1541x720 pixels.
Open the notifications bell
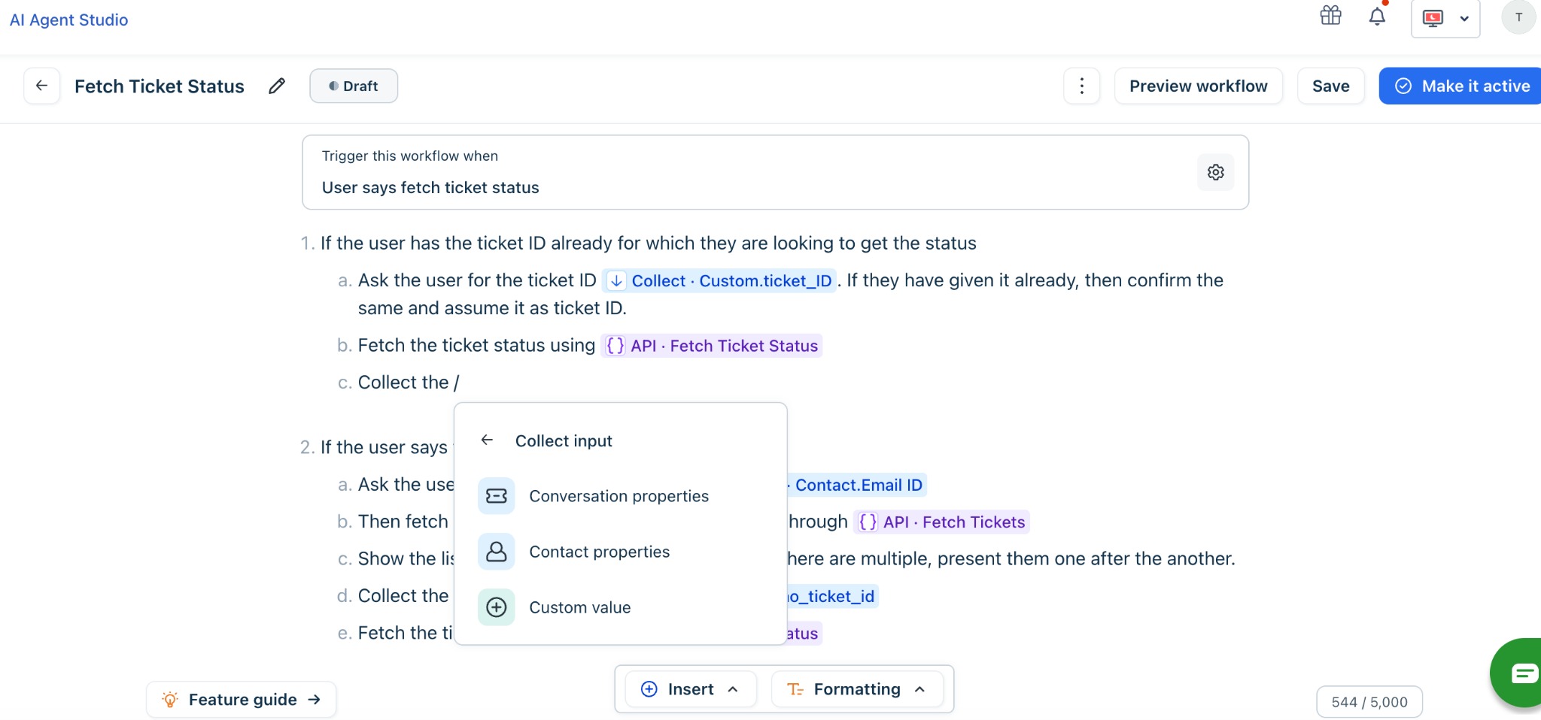pos(1377,16)
